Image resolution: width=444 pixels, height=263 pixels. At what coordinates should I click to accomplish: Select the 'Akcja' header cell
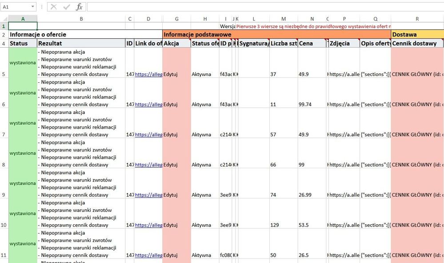pyautogui.click(x=177, y=43)
